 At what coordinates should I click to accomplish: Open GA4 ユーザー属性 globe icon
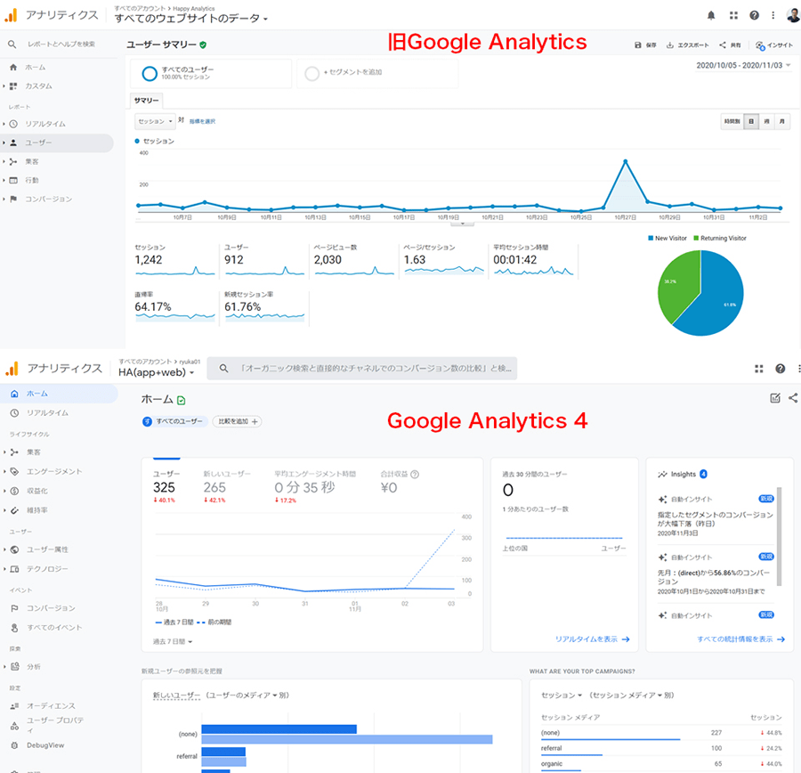[14, 549]
